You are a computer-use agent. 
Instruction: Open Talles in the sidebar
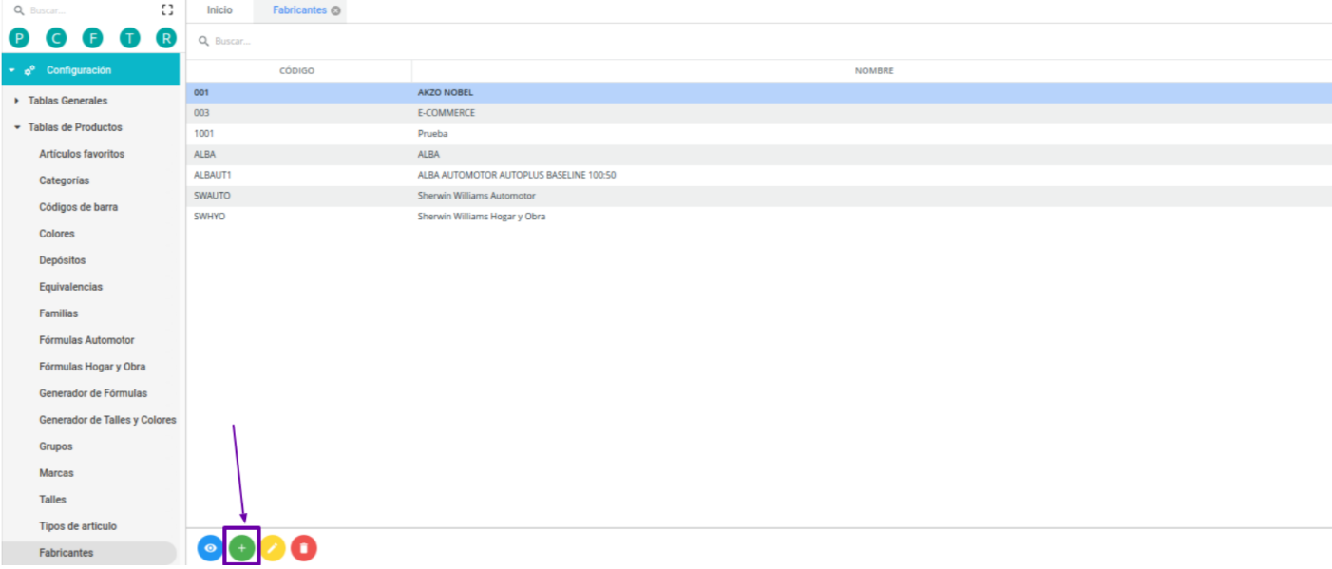(53, 500)
